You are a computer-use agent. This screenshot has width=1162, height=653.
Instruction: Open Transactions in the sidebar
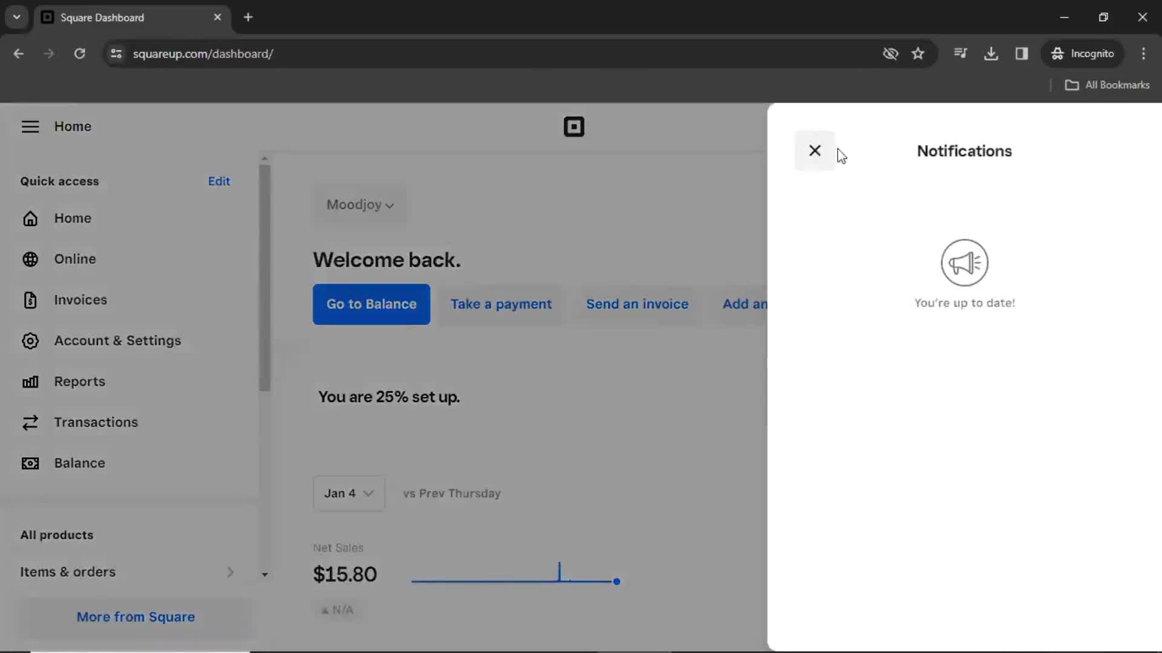(96, 423)
